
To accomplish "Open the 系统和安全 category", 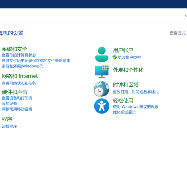I will click(15, 49).
